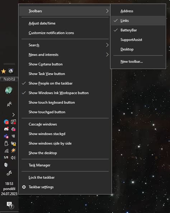This screenshot has height=213, width=170.
Task: Open Windows Ink Workspace pen icon
Action: pyautogui.click(x=9, y=173)
